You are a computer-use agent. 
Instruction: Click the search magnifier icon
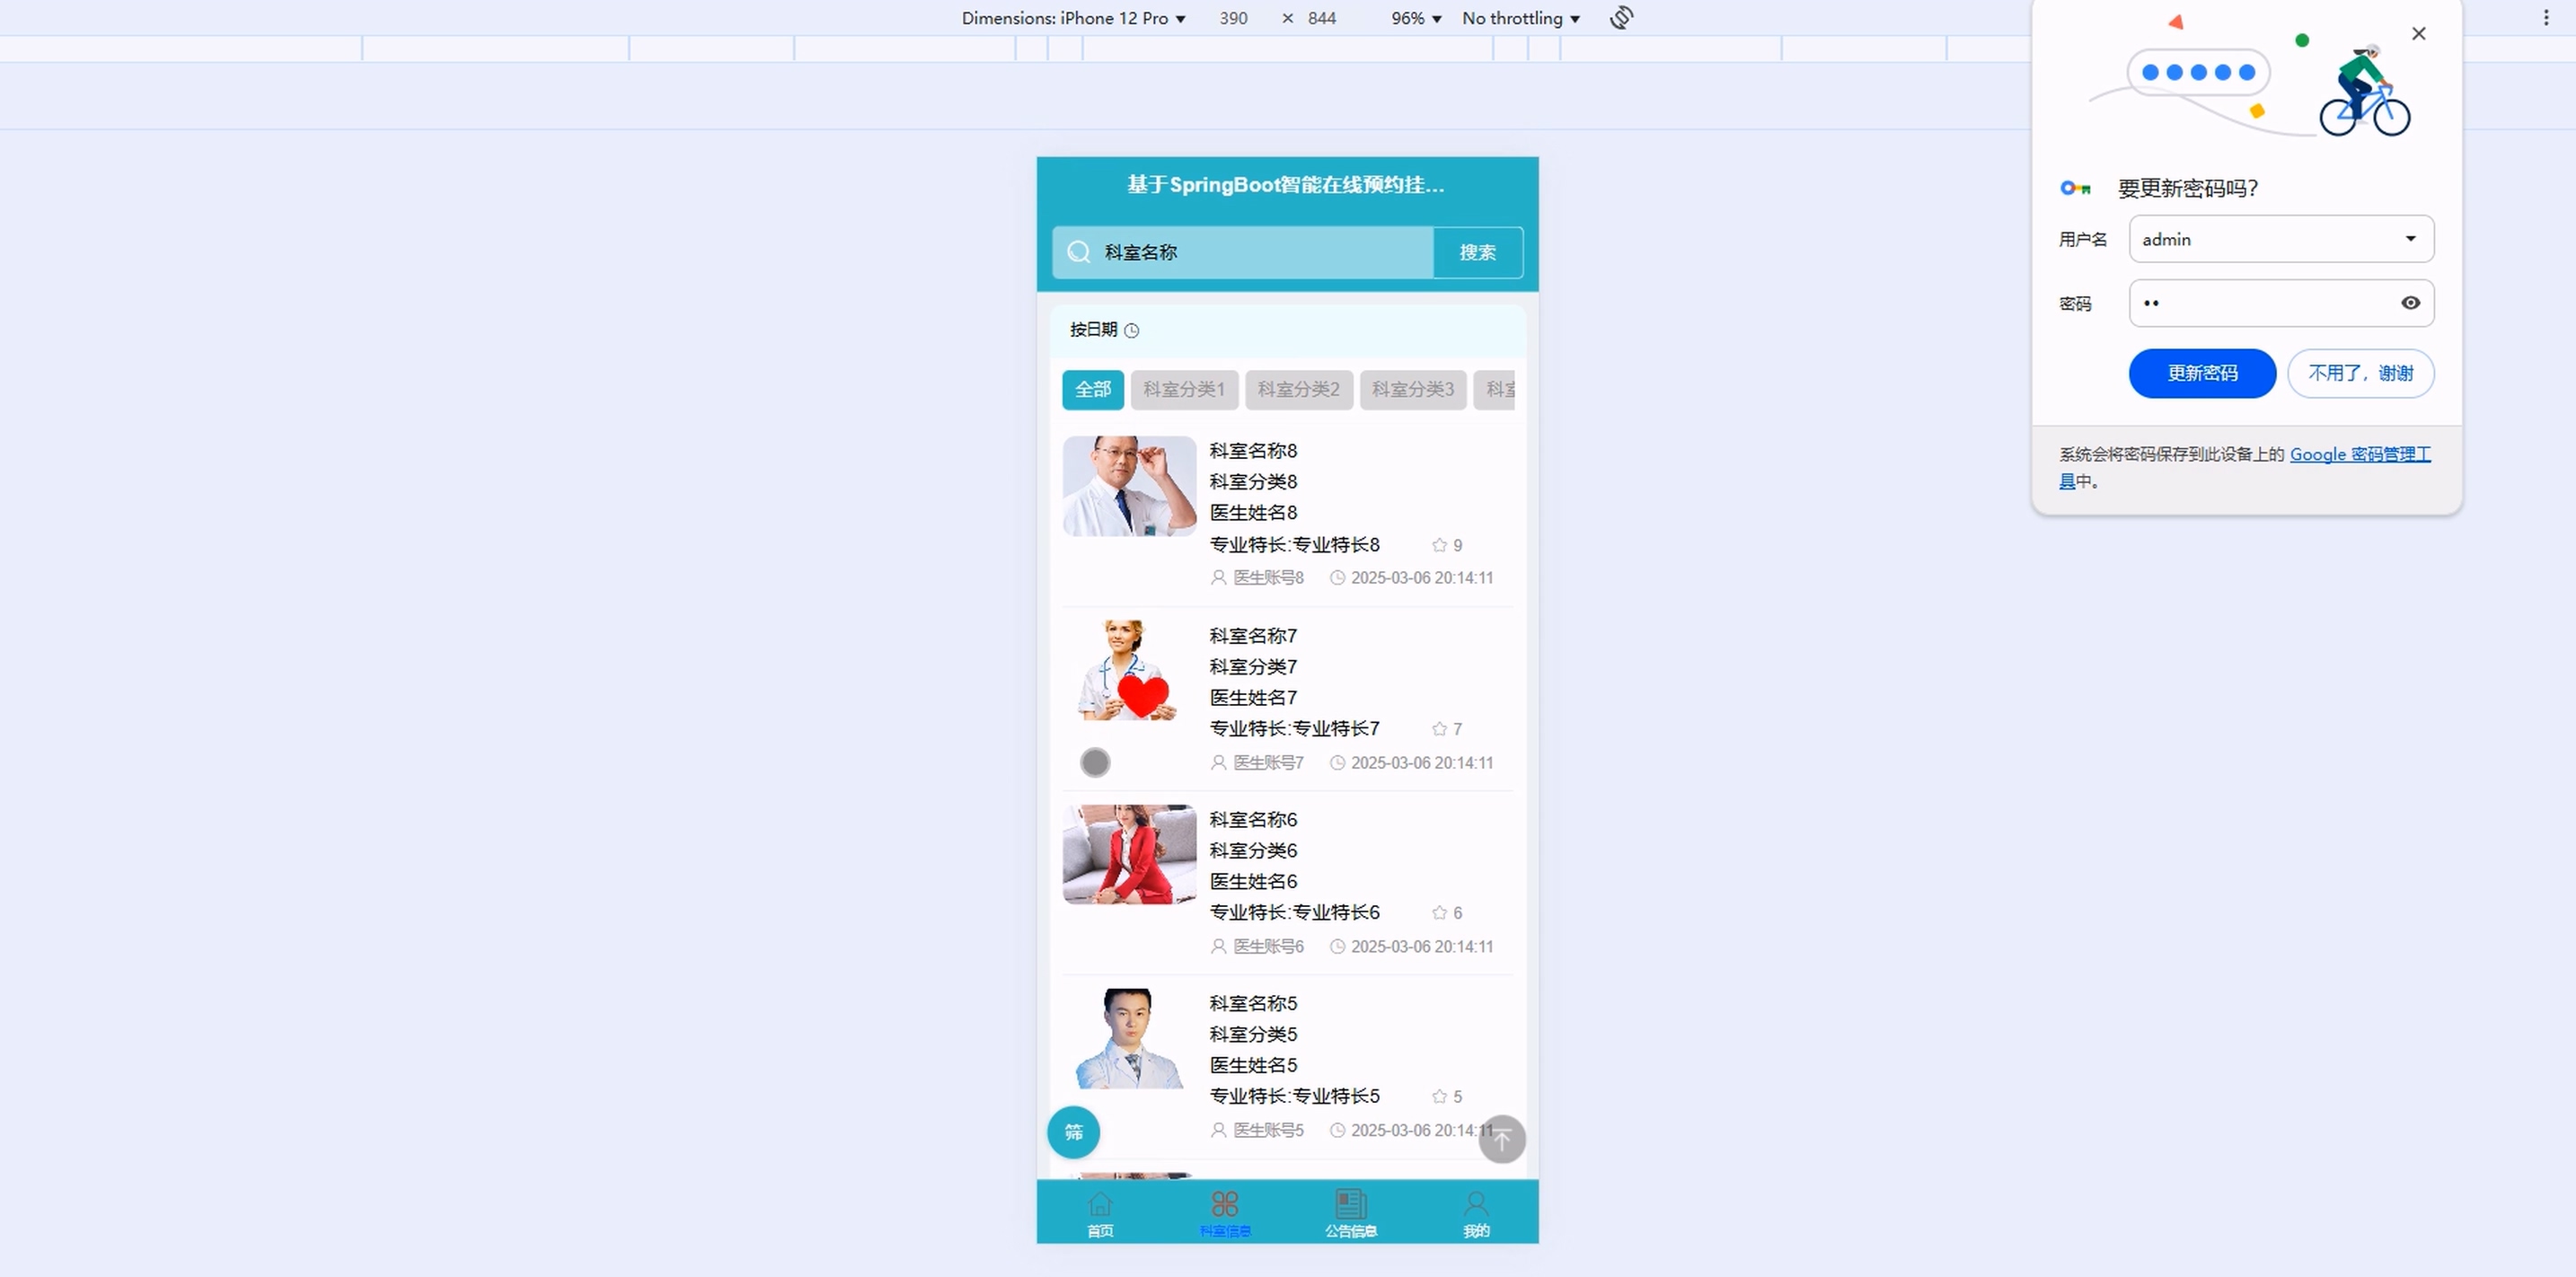pyautogui.click(x=1078, y=252)
